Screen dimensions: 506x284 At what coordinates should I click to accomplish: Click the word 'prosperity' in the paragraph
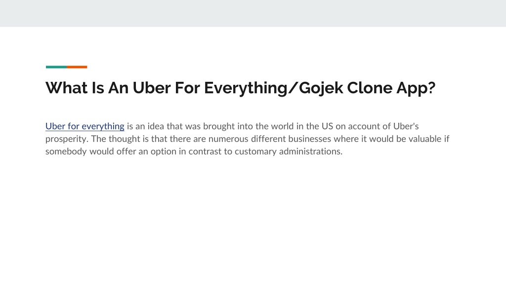tap(66, 139)
